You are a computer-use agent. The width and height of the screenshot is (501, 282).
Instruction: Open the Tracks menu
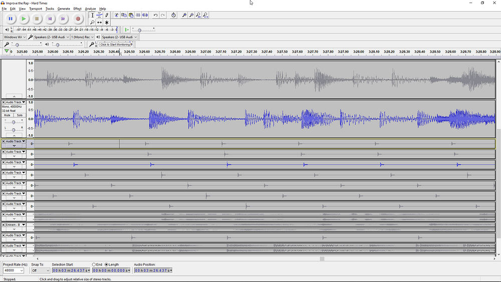coord(50,9)
